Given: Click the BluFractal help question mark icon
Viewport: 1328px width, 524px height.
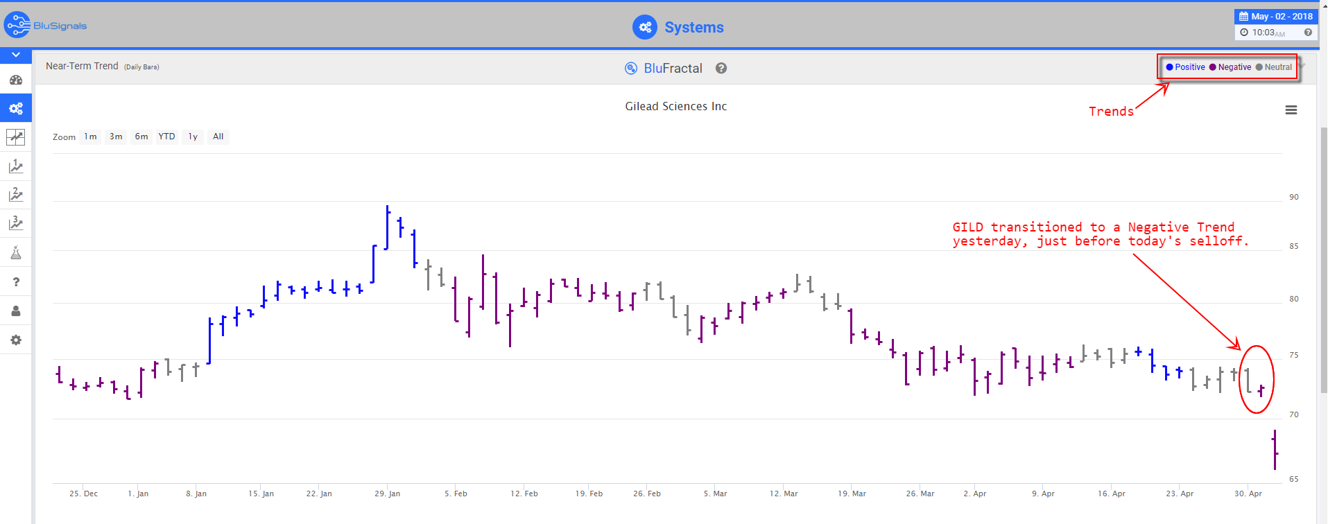Looking at the screenshot, I should (x=721, y=68).
